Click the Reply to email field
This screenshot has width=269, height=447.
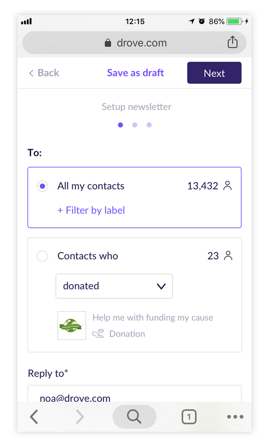coord(134,394)
